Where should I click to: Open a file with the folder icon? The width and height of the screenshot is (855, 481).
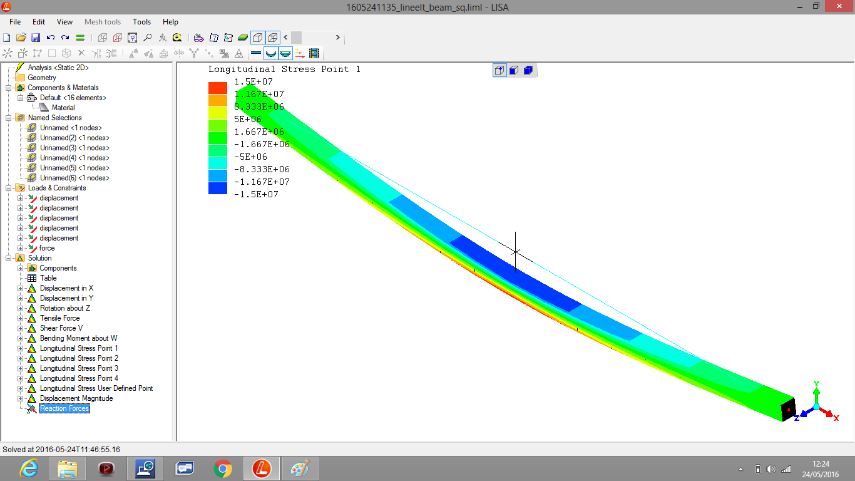(x=21, y=38)
